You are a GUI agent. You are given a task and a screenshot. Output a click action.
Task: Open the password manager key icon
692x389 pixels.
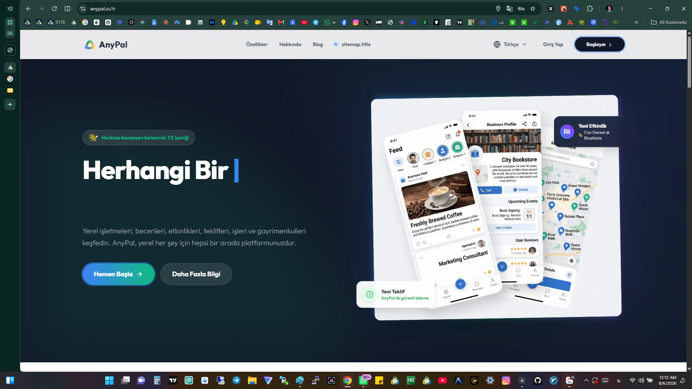click(521, 9)
